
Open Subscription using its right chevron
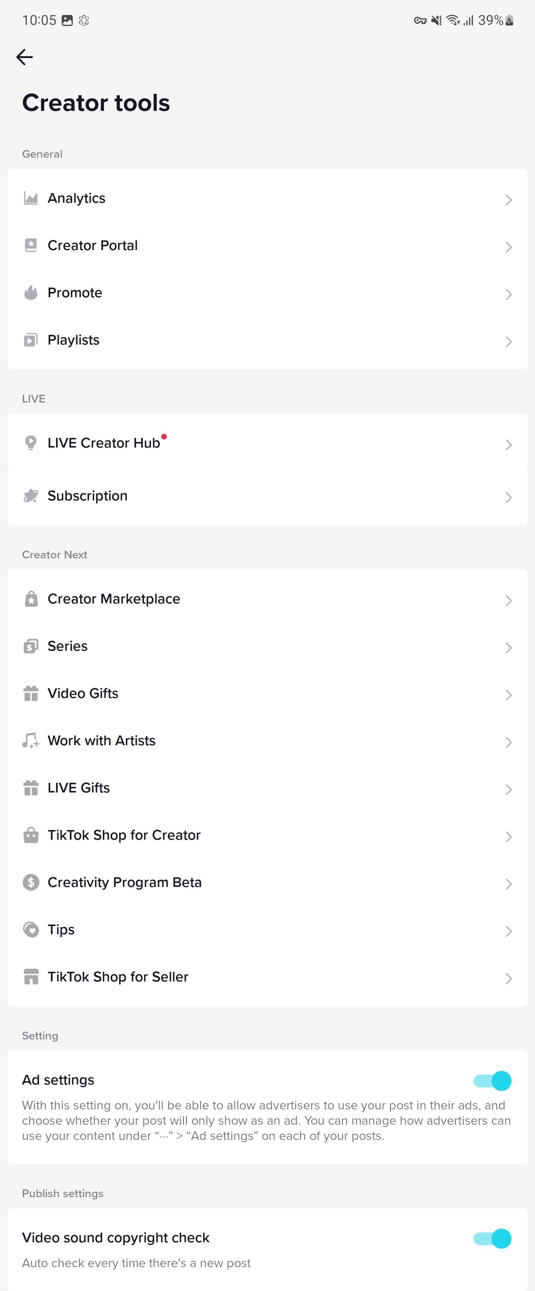(509, 498)
